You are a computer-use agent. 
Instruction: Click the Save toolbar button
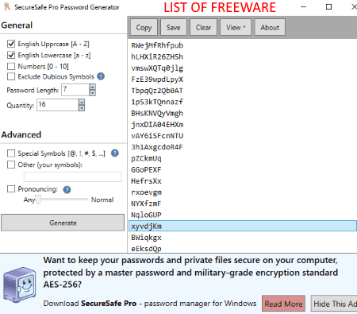point(174,27)
